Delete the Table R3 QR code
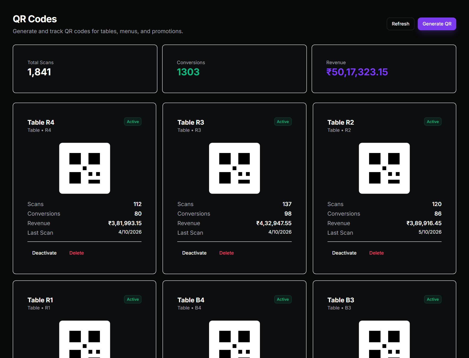469x358 pixels. [227, 253]
